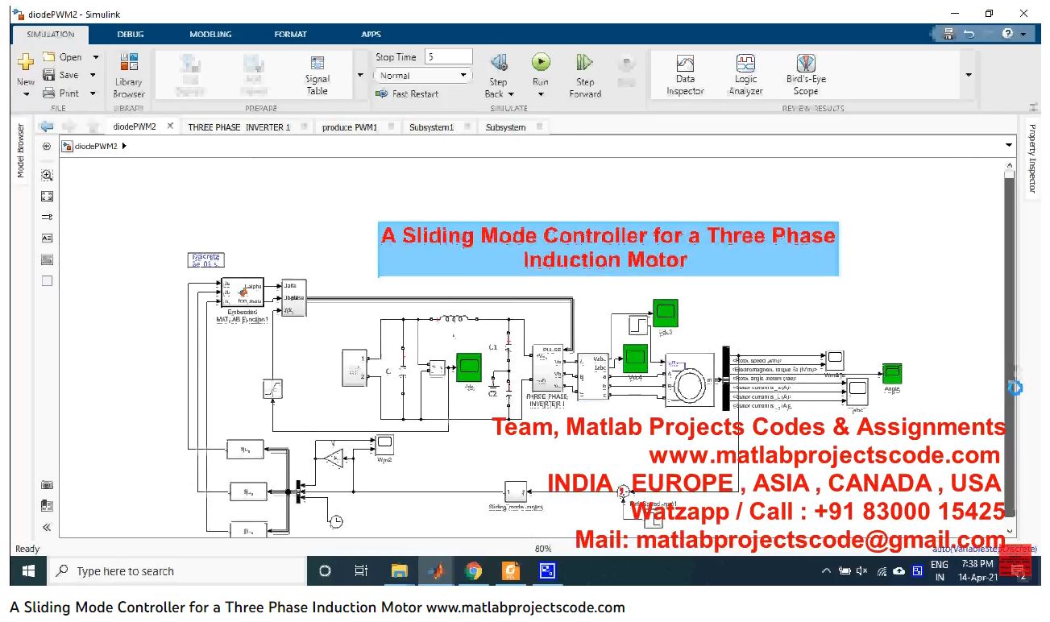Screen dimensions: 1050x622
Task: Expand the Prepare gallery arrow
Action: (x=359, y=75)
